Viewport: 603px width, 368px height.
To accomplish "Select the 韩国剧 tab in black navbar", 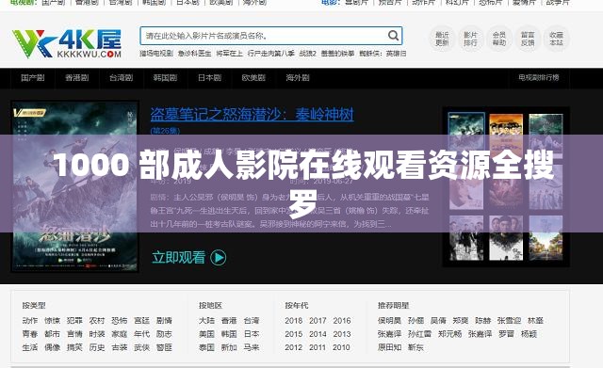I will pos(165,77).
